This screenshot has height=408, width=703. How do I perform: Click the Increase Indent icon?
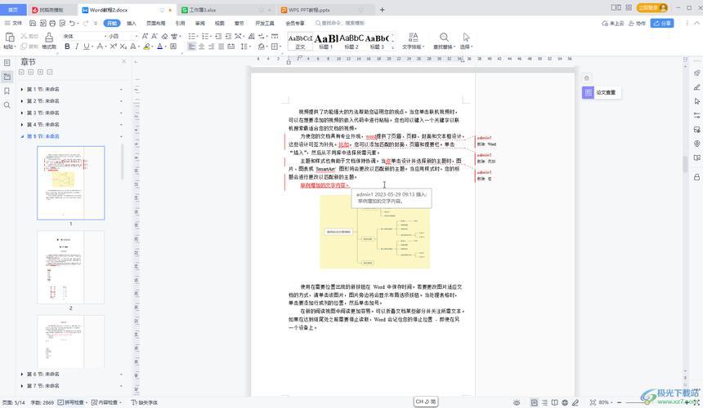(x=228, y=36)
